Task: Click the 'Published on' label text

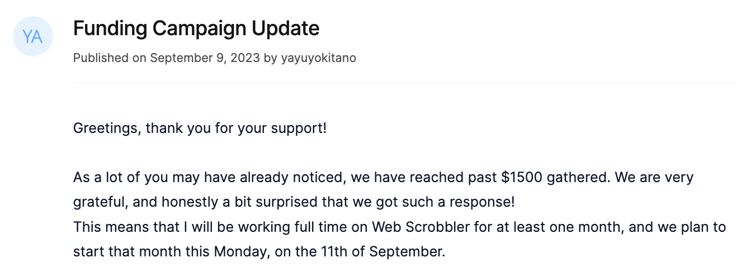Action: coord(110,58)
